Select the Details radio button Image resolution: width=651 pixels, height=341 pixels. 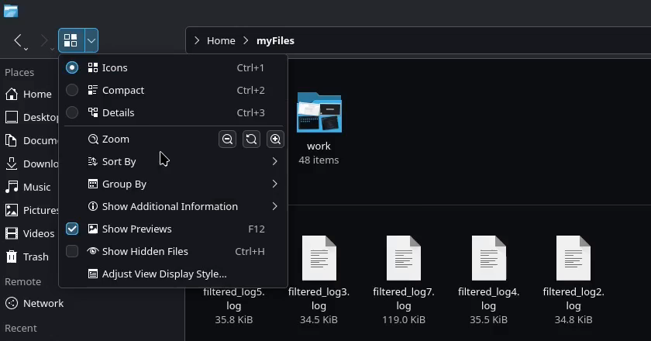(x=72, y=112)
